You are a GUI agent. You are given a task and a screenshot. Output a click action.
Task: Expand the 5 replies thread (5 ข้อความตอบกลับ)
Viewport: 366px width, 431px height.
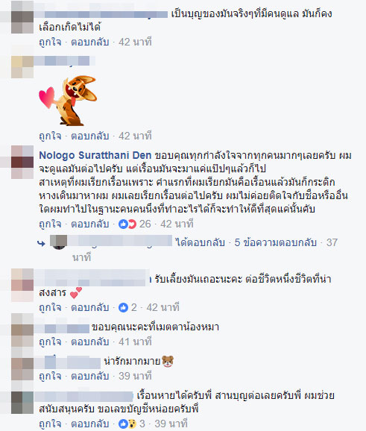pyautogui.click(x=275, y=242)
